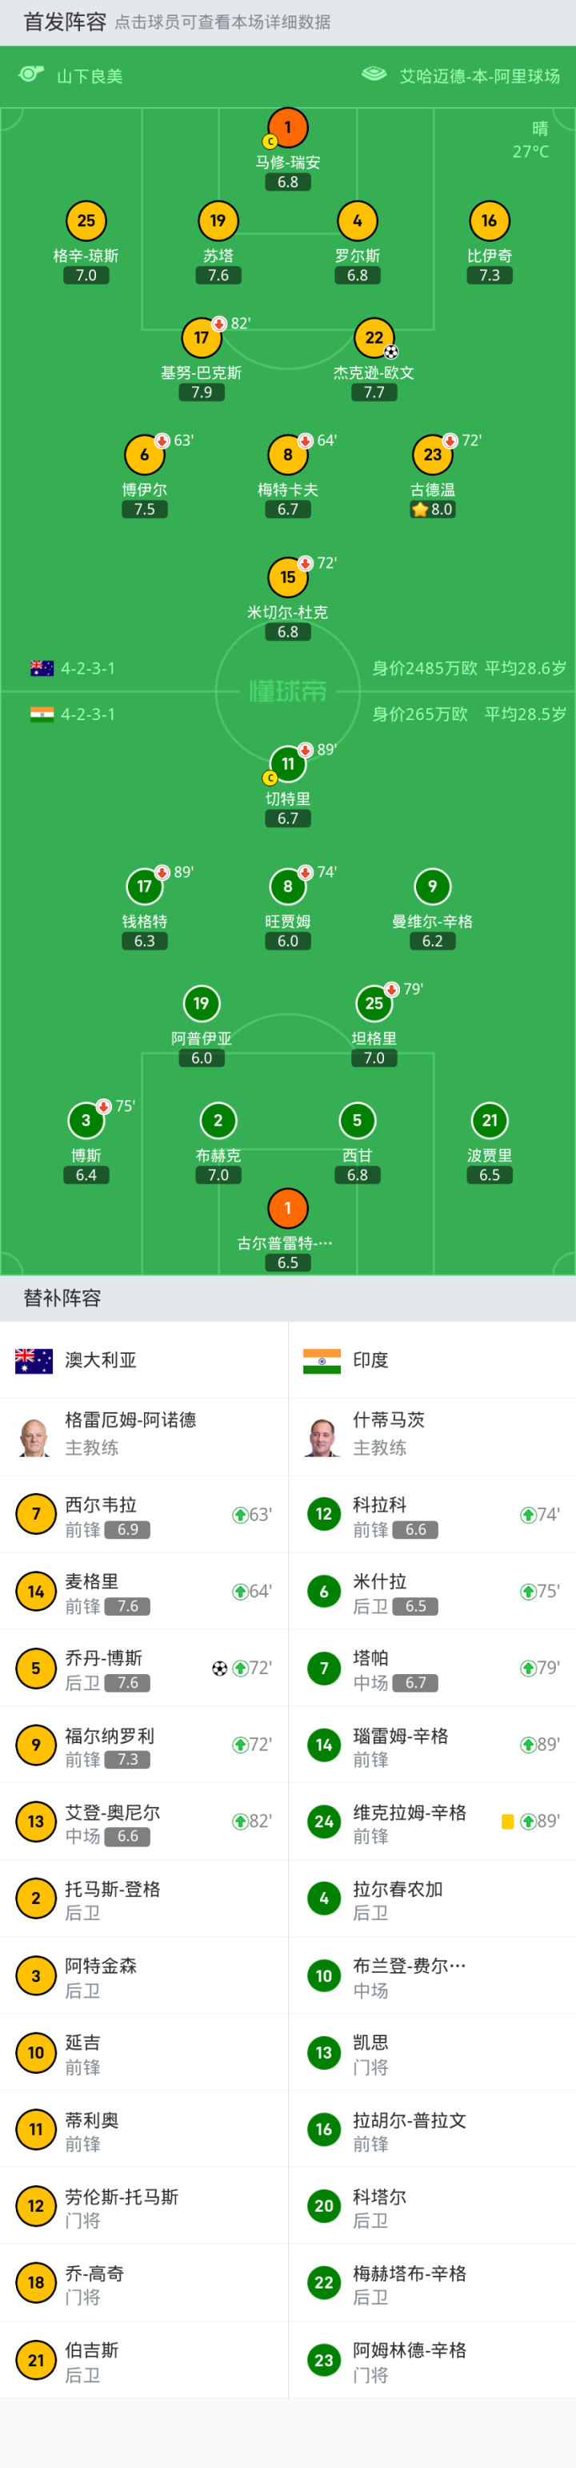The image size is (576, 2468).
Task: Tap the 替补阵容 section heading
Action: pyautogui.click(x=62, y=1298)
